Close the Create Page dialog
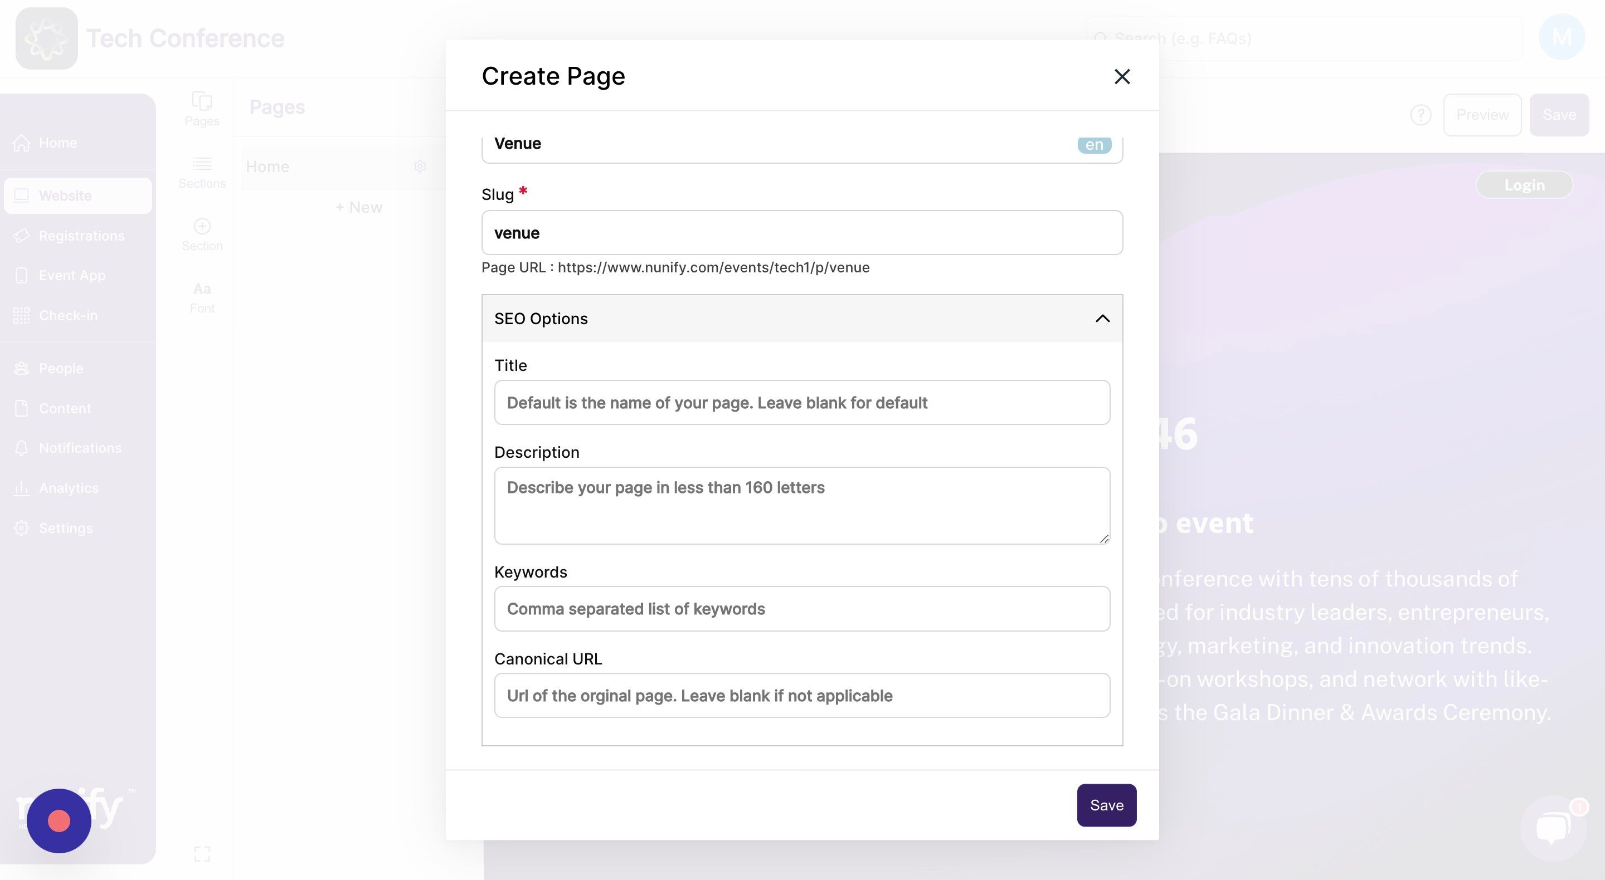The image size is (1605, 880). pos(1121,77)
